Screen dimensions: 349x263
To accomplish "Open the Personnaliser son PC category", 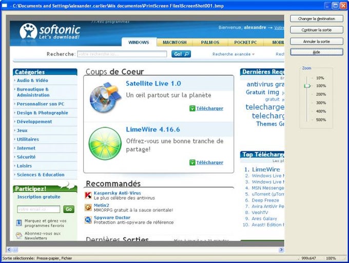I will coord(41,104).
